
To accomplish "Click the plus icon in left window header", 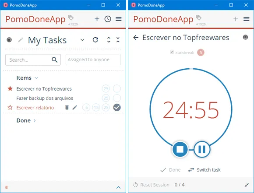I will click(x=97, y=19).
